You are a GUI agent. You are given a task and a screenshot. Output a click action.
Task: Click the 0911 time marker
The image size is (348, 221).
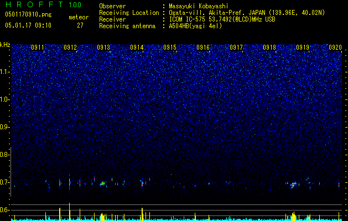tap(38, 48)
